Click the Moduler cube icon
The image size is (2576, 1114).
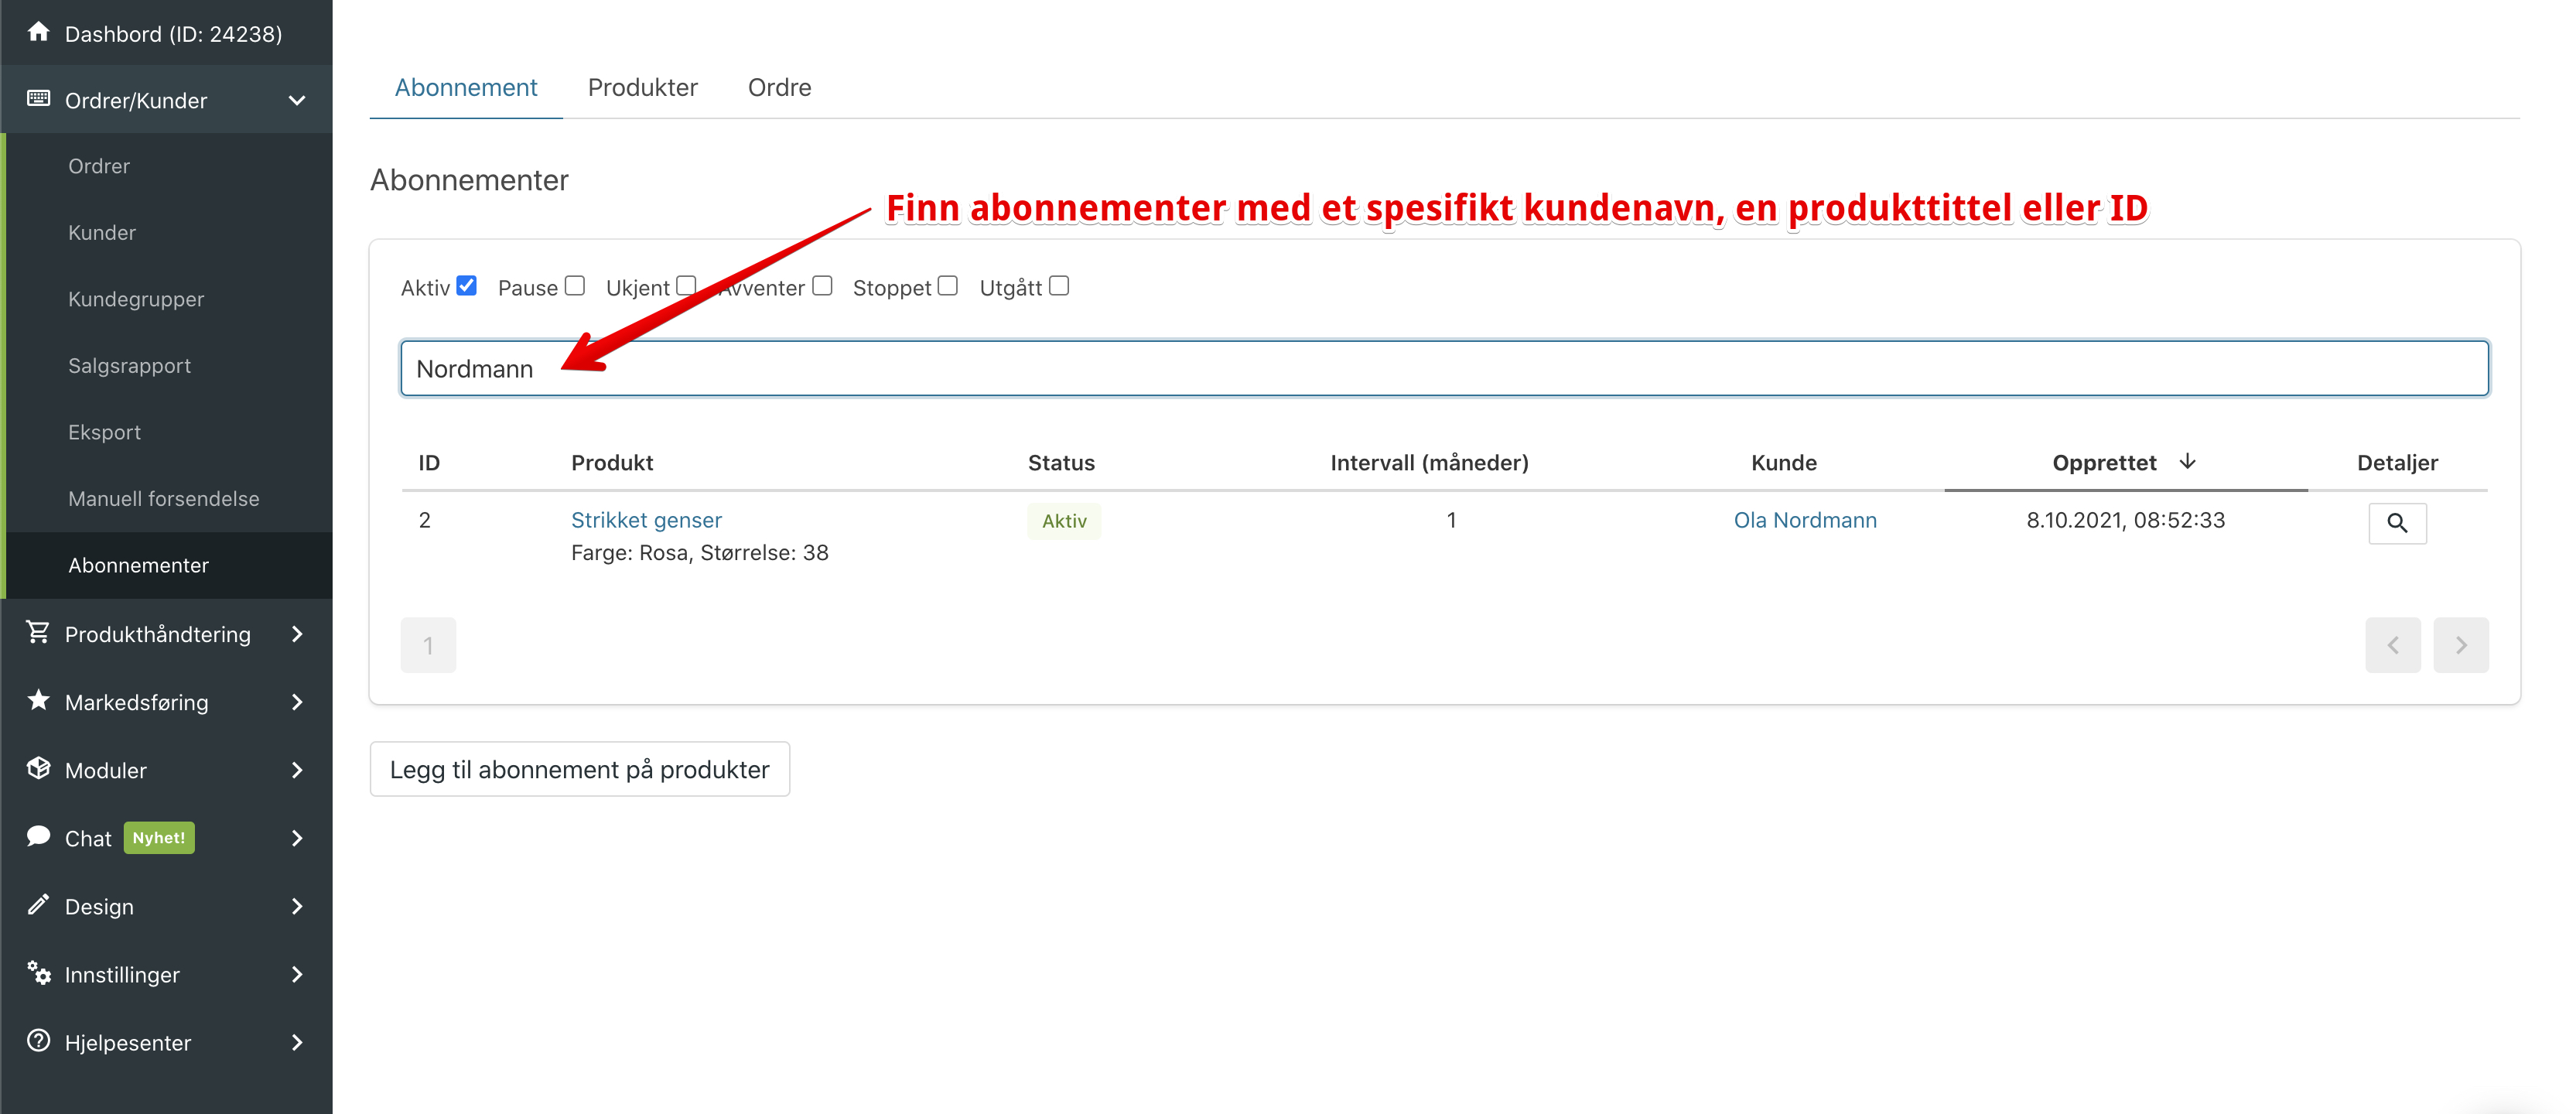(38, 769)
